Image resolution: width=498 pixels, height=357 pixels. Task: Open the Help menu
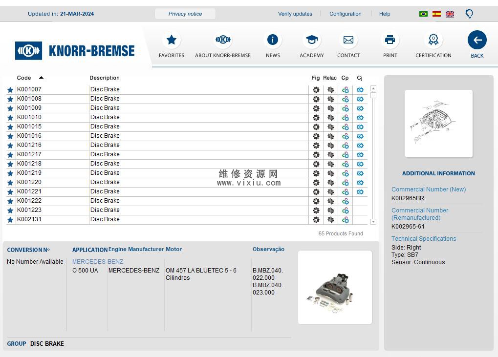click(x=385, y=14)
